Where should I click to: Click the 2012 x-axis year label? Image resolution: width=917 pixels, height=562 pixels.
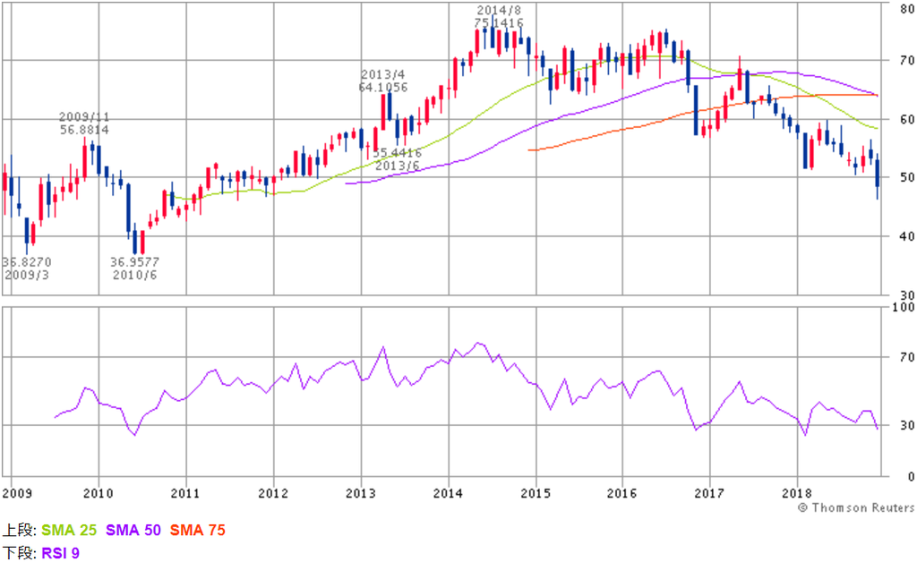273,494
